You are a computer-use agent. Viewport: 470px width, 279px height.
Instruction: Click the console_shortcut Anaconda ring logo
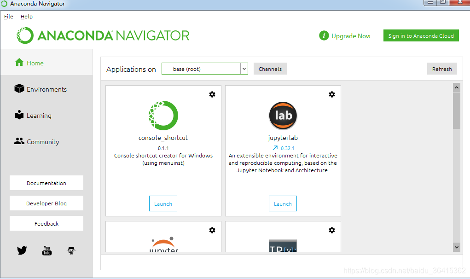163,116
